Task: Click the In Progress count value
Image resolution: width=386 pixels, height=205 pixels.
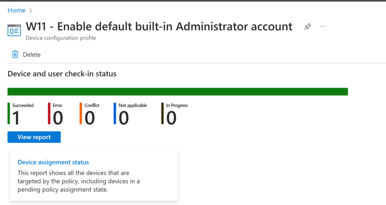Action: pyautogui.click(x=171, y=118)
